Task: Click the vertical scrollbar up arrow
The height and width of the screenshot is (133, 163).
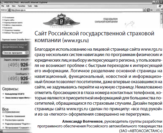Action: tap(162, 14)
